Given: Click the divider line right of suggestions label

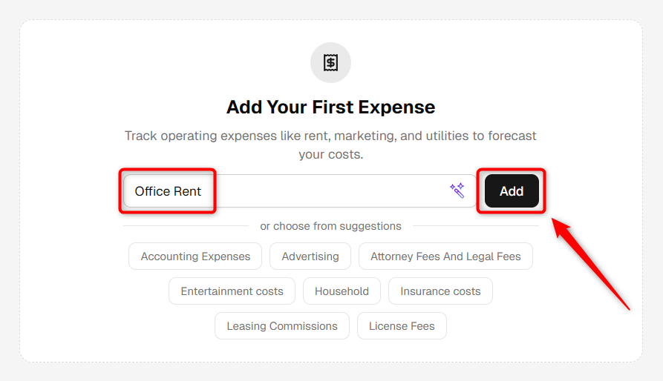Looking at the screenshot, I should click(x=476, y=226).
